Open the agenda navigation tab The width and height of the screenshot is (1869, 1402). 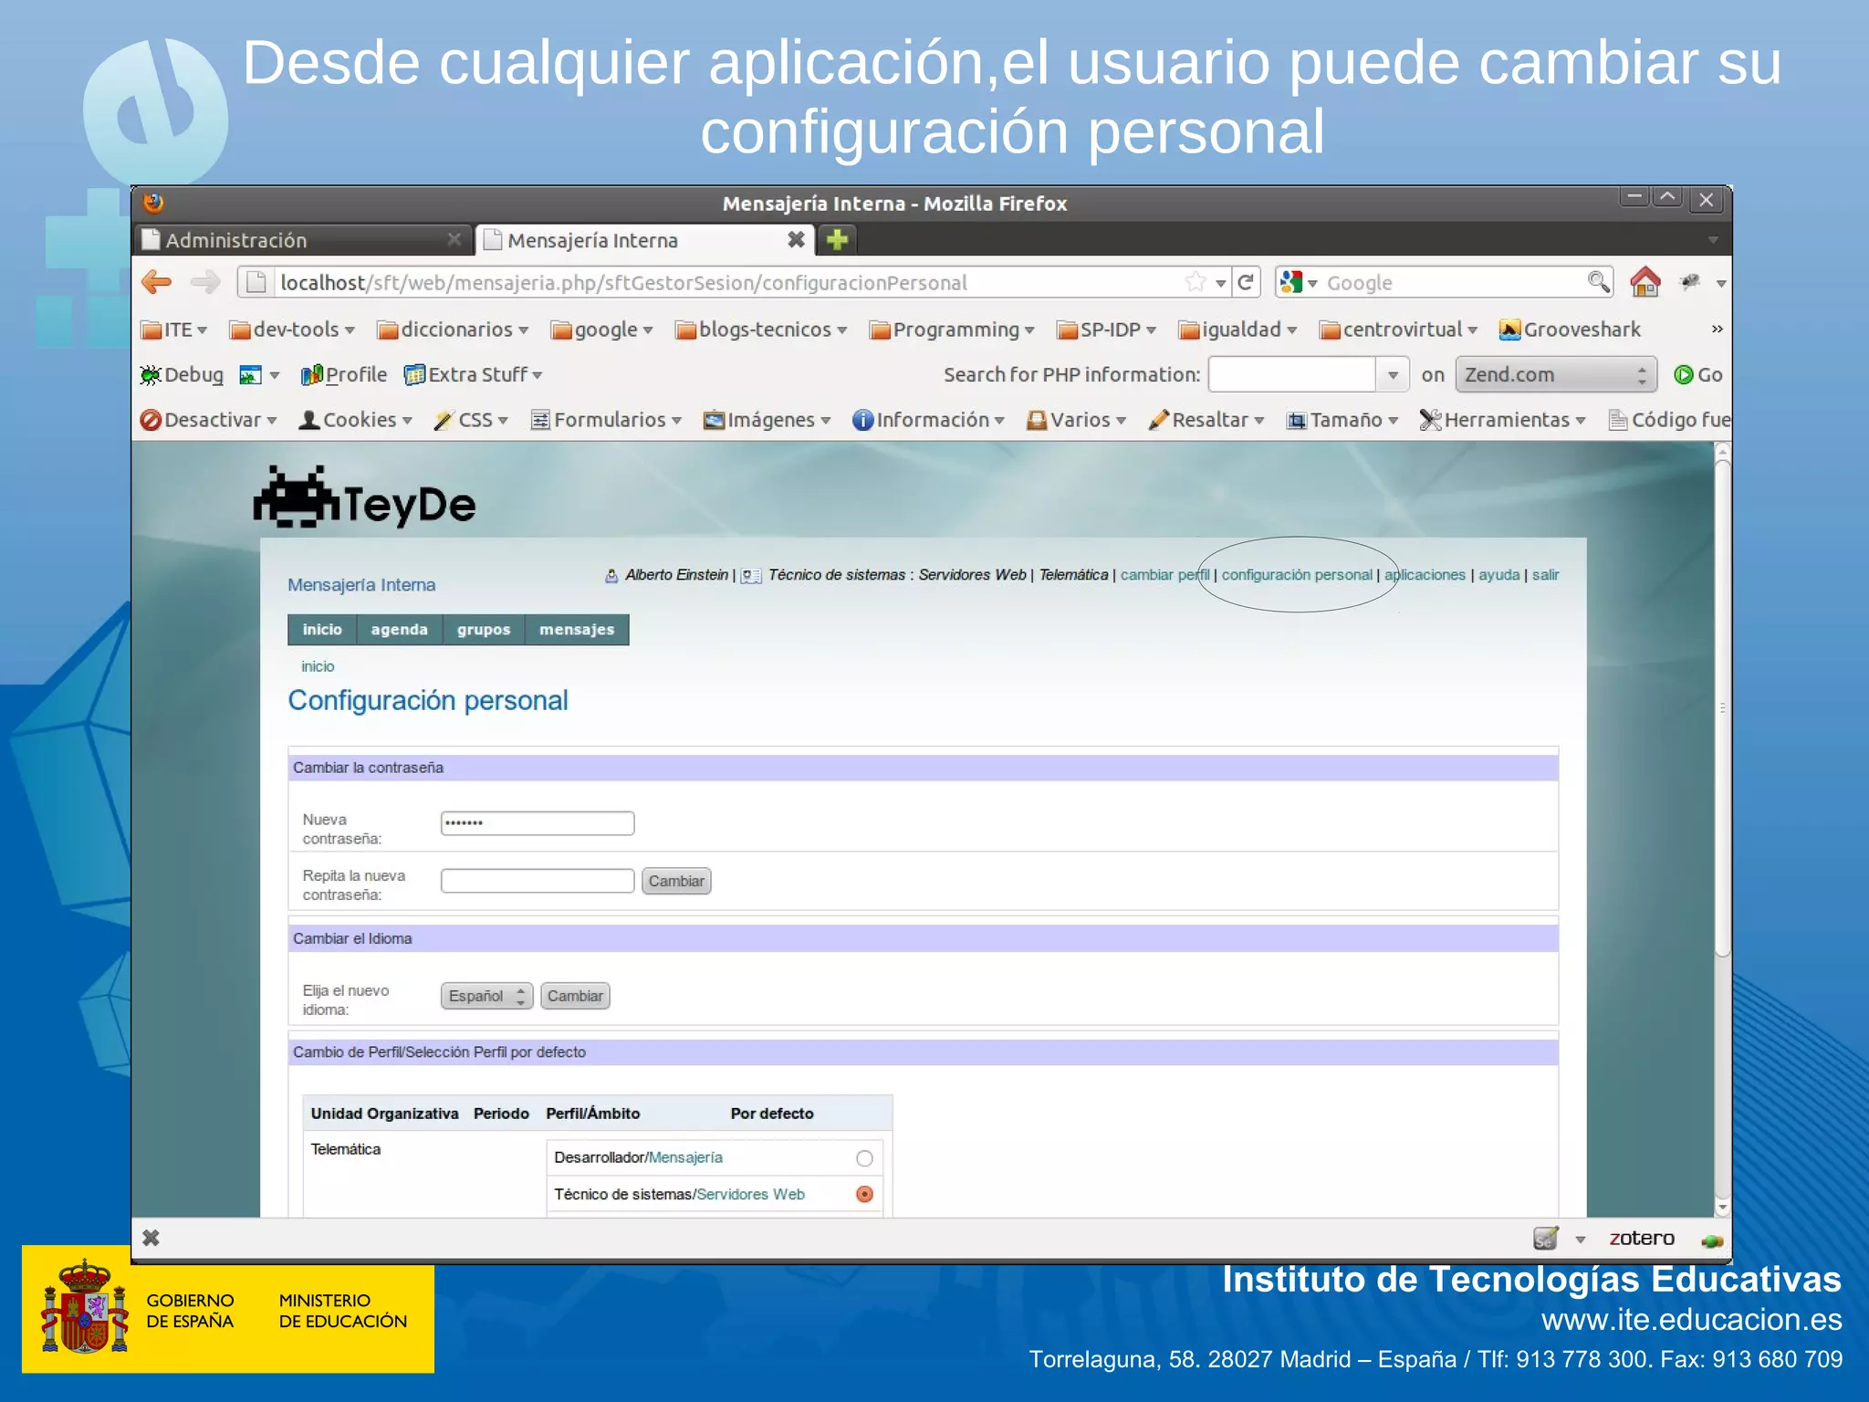coord(399,630)
